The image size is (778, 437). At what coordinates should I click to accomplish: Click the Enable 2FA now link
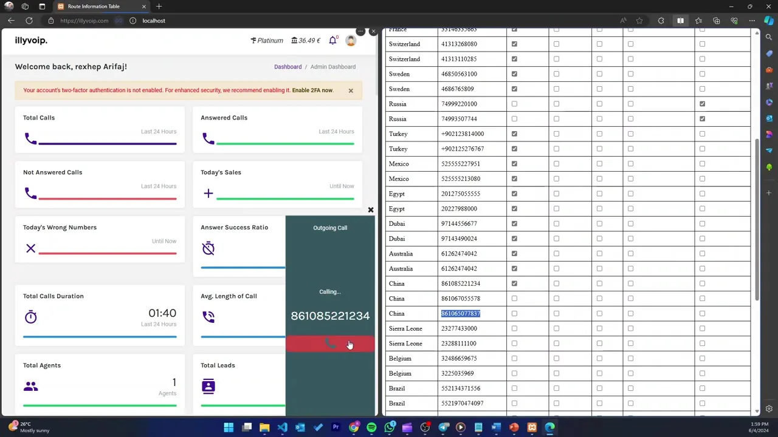tap(312, 90)
